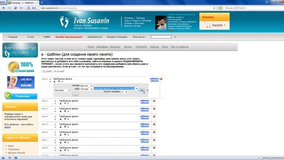Select 'Онлайн бронирование' navigation tab

[x=69, y=37]
